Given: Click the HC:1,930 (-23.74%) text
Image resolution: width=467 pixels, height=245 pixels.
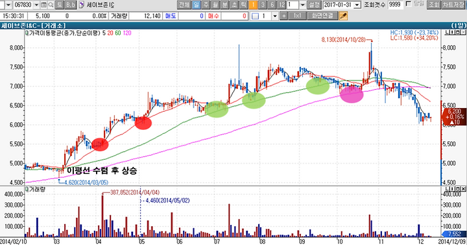Looking at the screenshot, I should pyautogui.click(x=414, y=32).
